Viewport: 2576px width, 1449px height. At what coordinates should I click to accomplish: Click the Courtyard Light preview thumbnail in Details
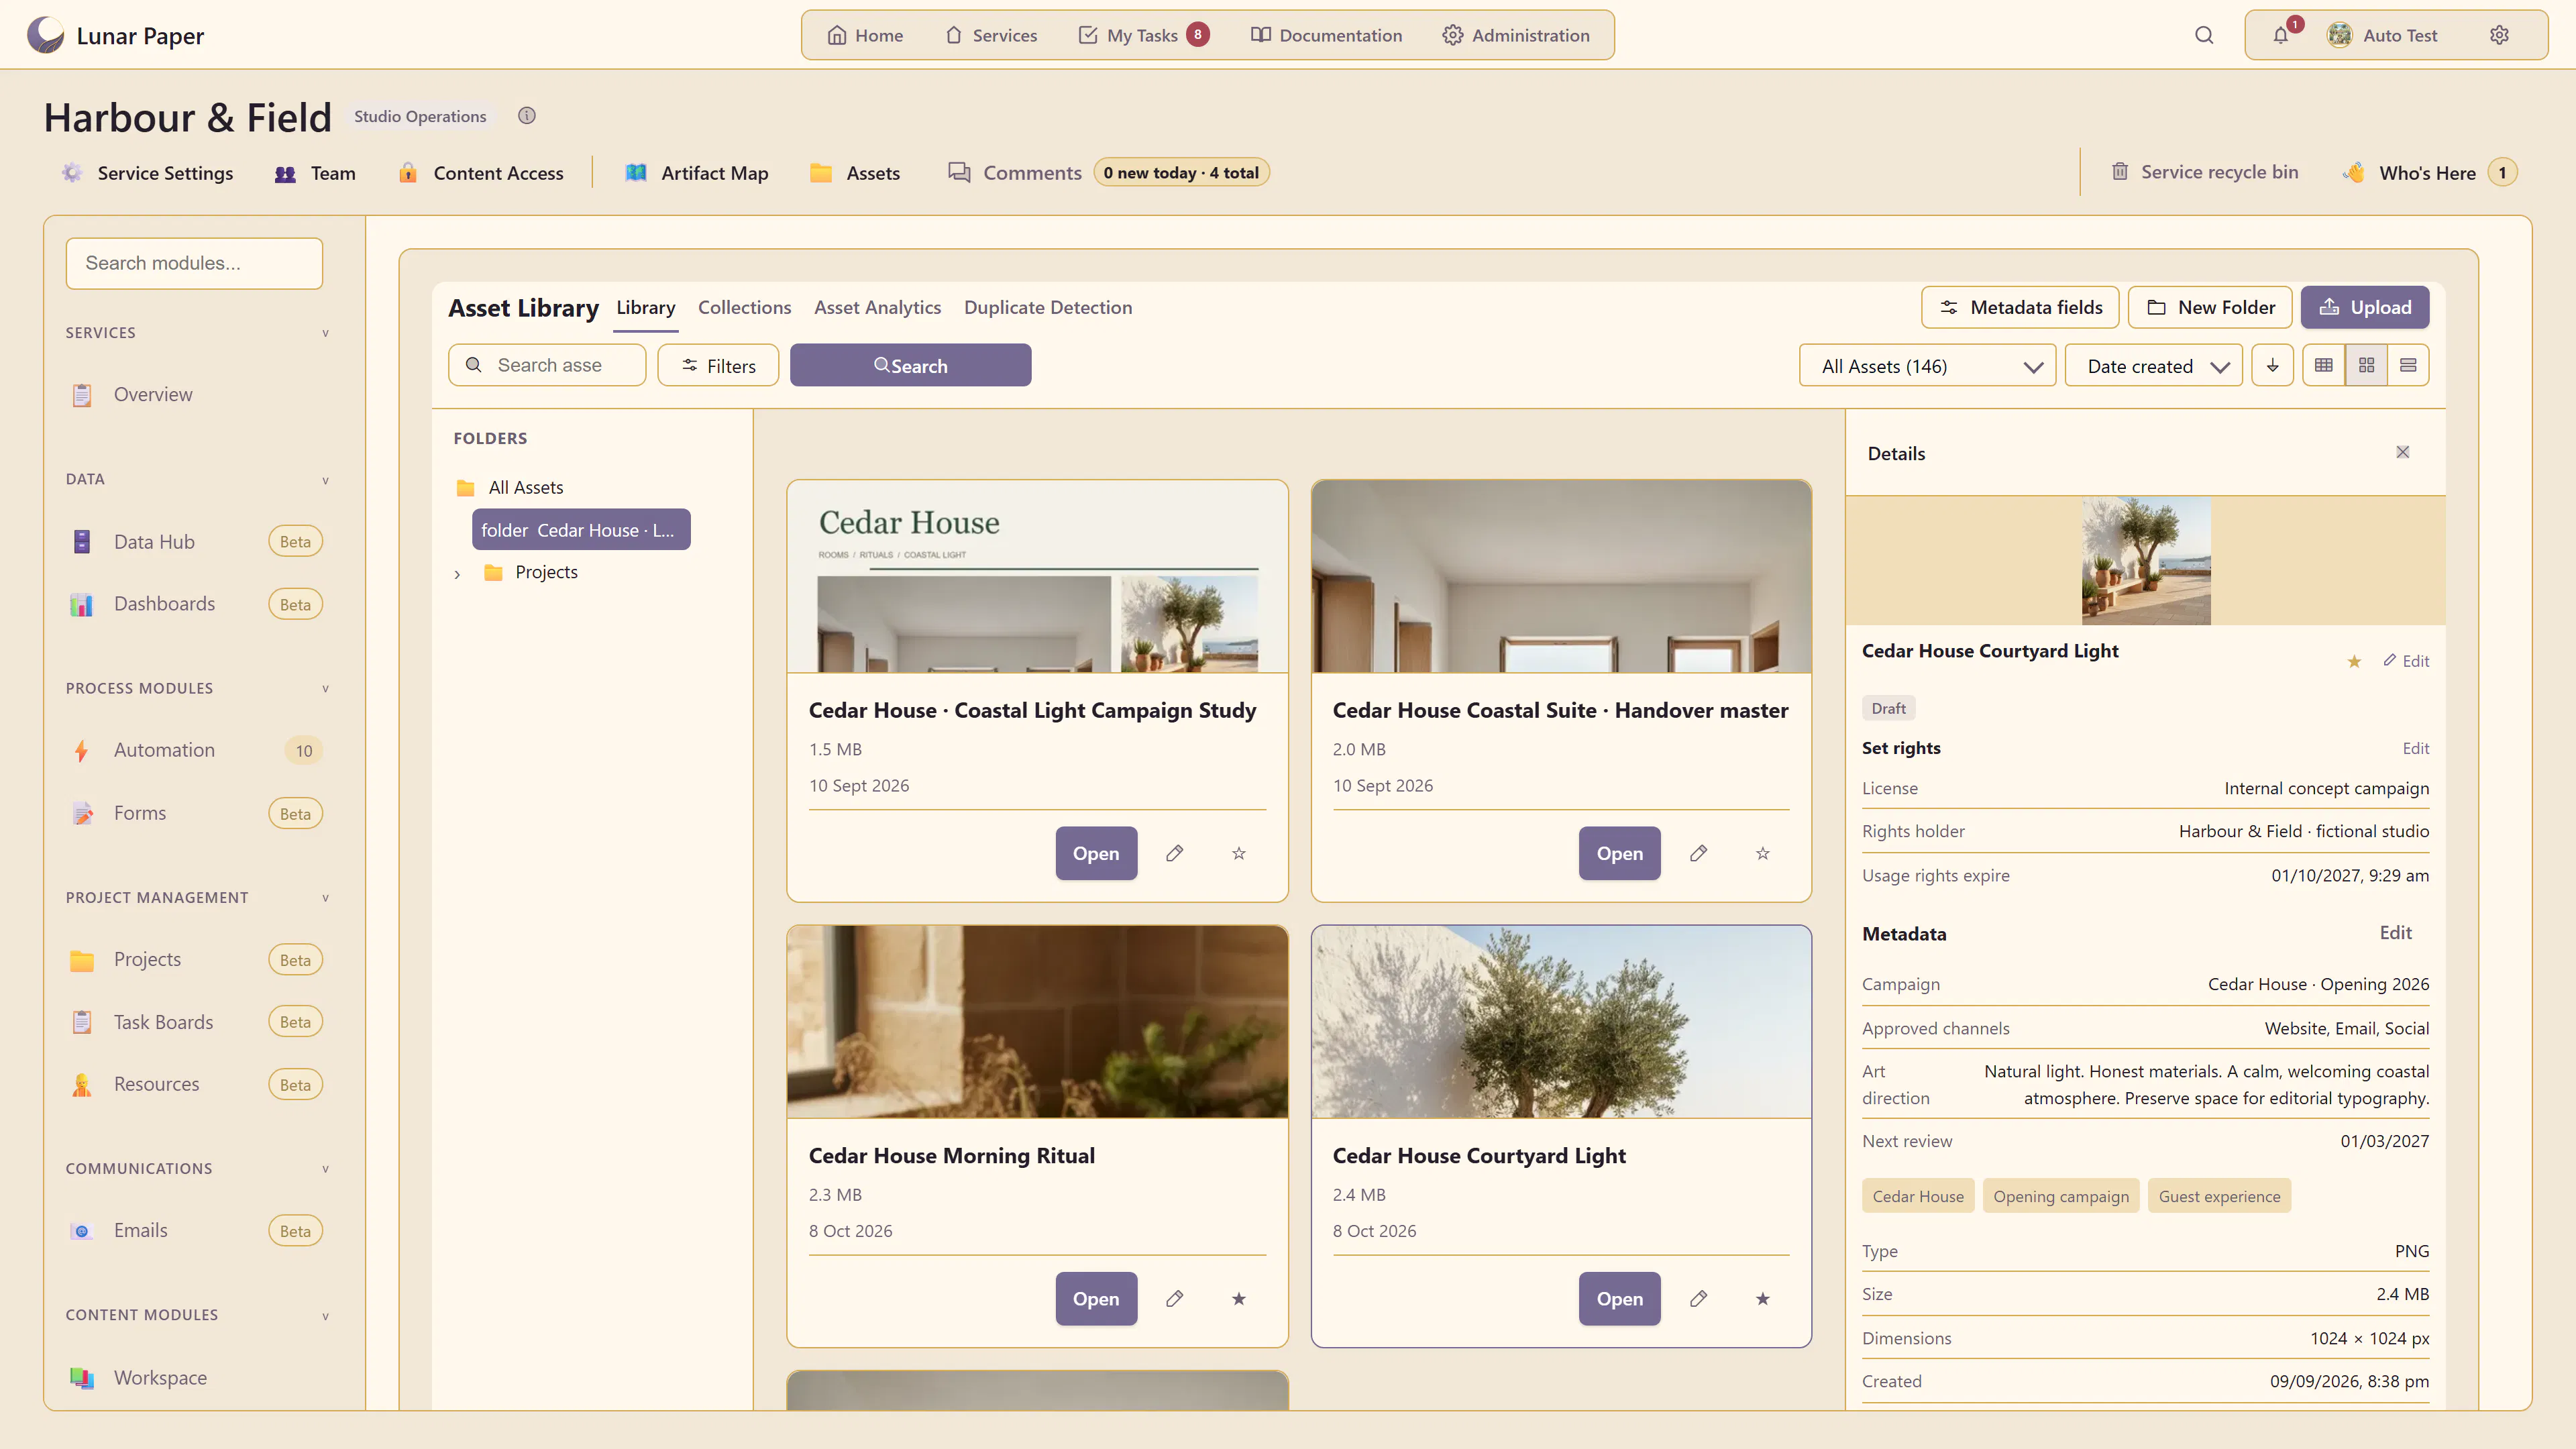2146,561
